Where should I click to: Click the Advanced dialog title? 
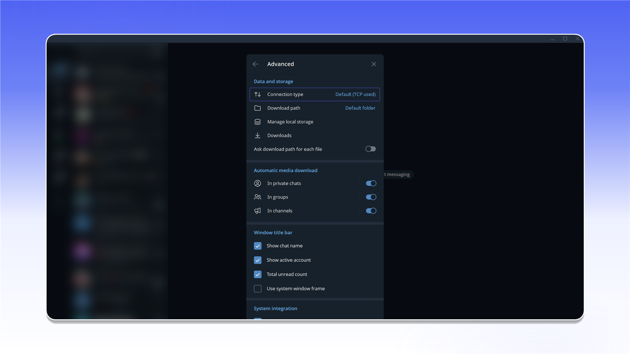[281, 64]
